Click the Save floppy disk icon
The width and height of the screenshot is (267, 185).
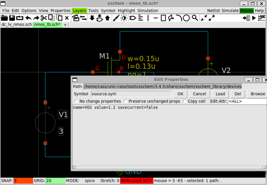click(12, 18)
